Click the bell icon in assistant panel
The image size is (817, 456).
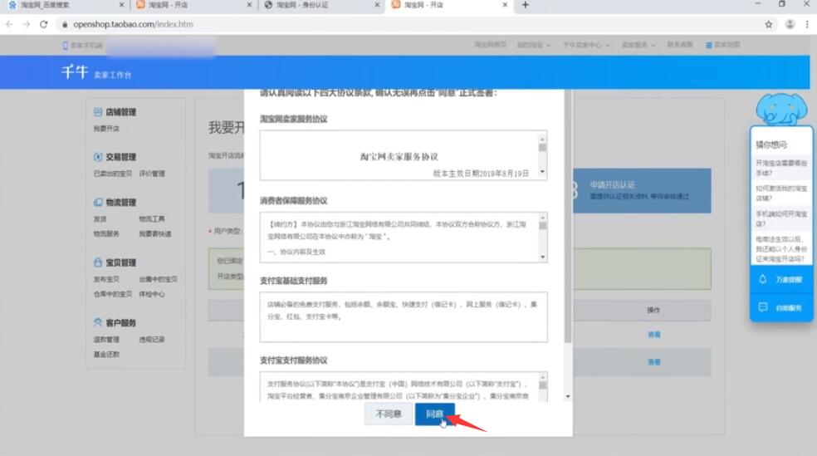coord(763,280)
